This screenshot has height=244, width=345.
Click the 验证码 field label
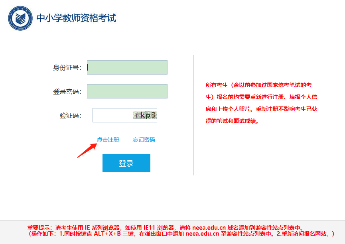tap(71, 115)
